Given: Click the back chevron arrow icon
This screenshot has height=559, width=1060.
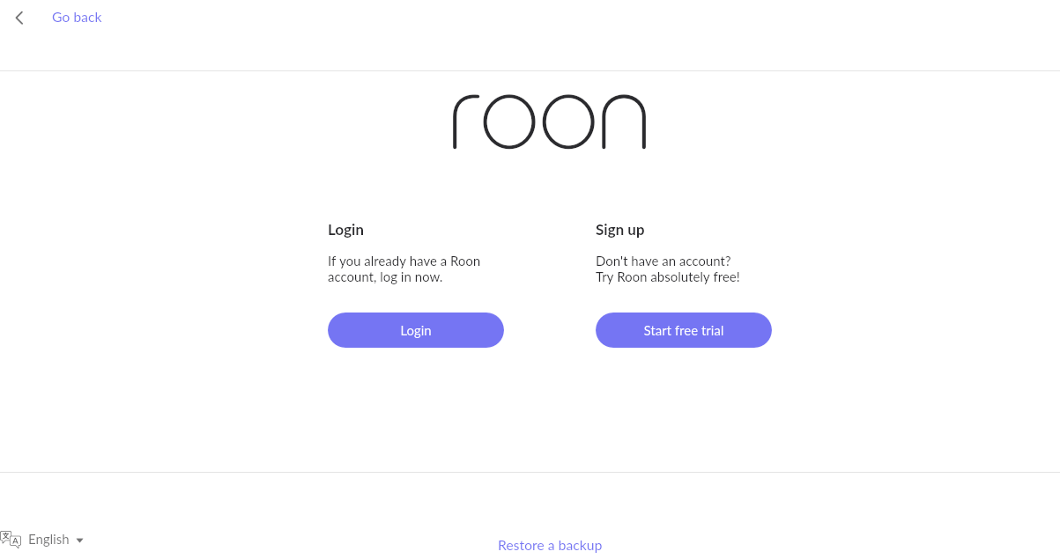Looking at the screenshot, I should (x=19, y=18).
